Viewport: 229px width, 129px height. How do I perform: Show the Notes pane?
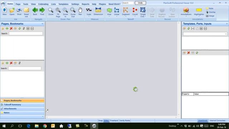pyautogui.click(x=22, y=113)
